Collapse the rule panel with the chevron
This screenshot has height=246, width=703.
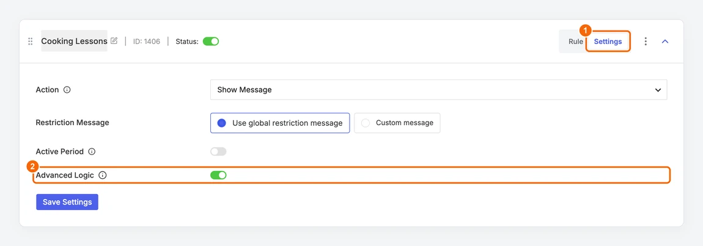click(x=665, y=42)
